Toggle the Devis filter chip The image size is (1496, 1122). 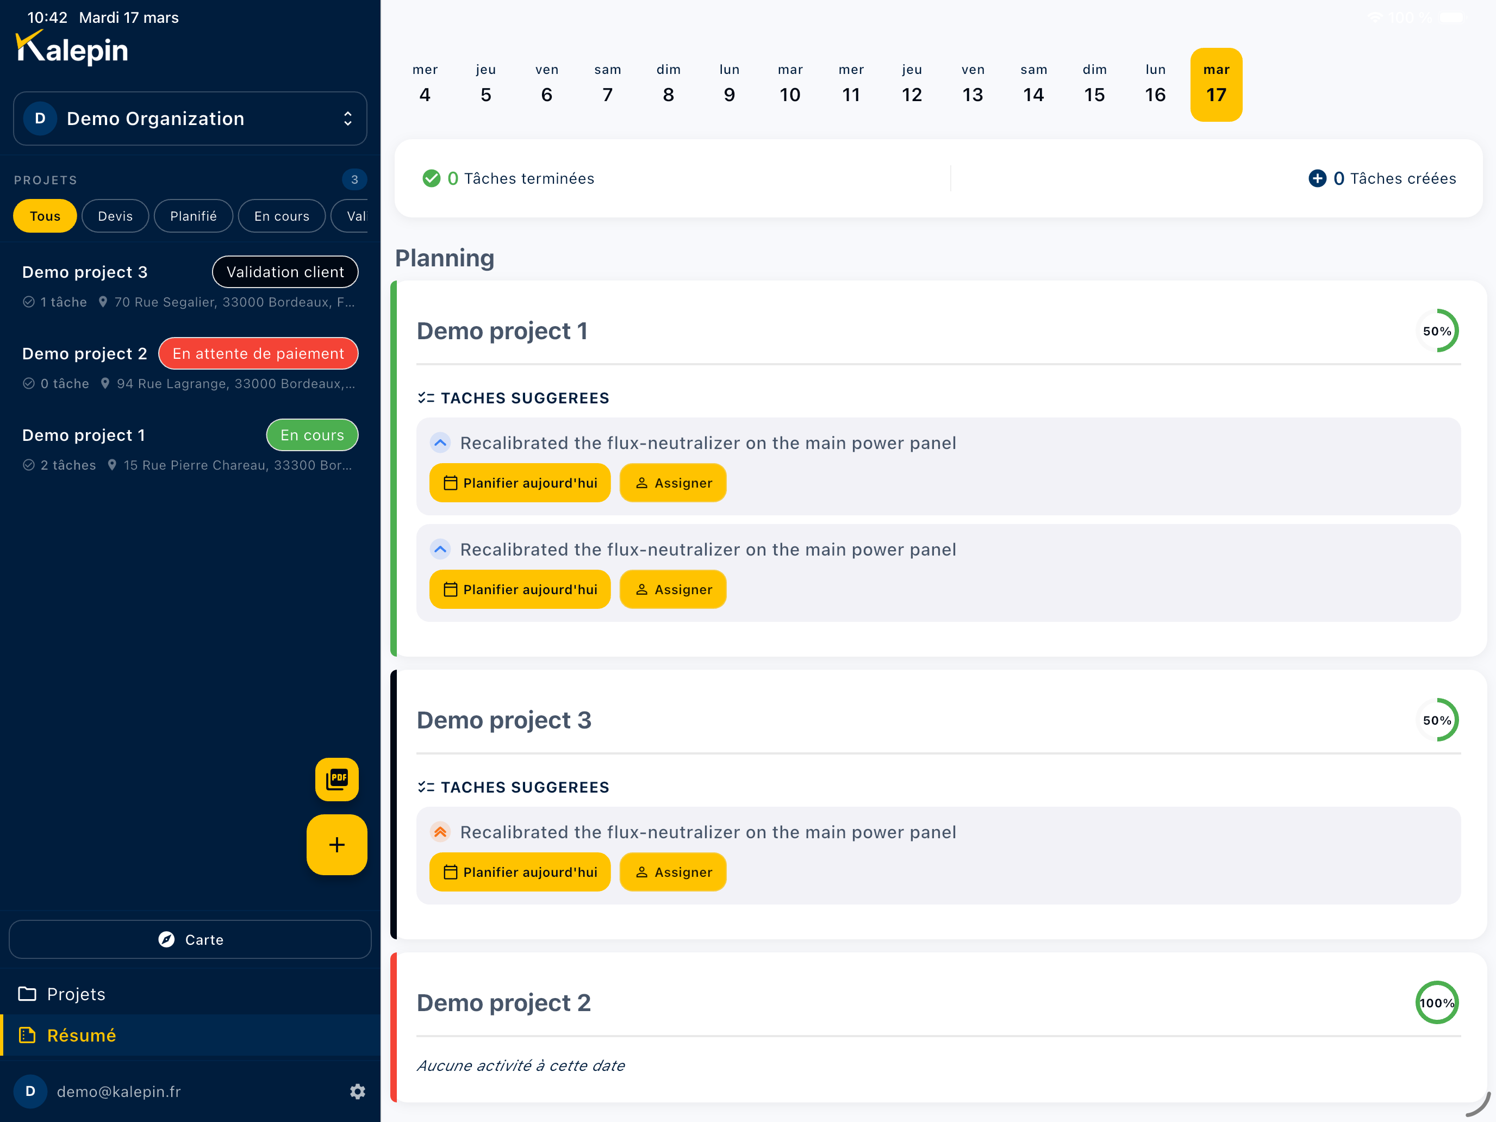tap(115, 216)
